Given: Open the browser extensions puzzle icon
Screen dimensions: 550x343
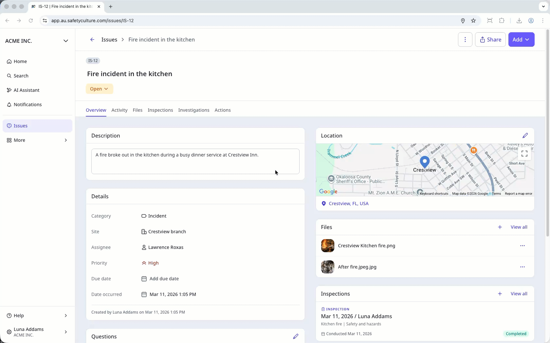Looking at the screenshot, I should coord(502,21).
